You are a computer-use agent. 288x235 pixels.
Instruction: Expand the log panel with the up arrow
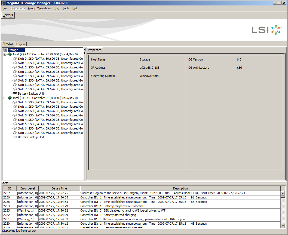point(3,183)
